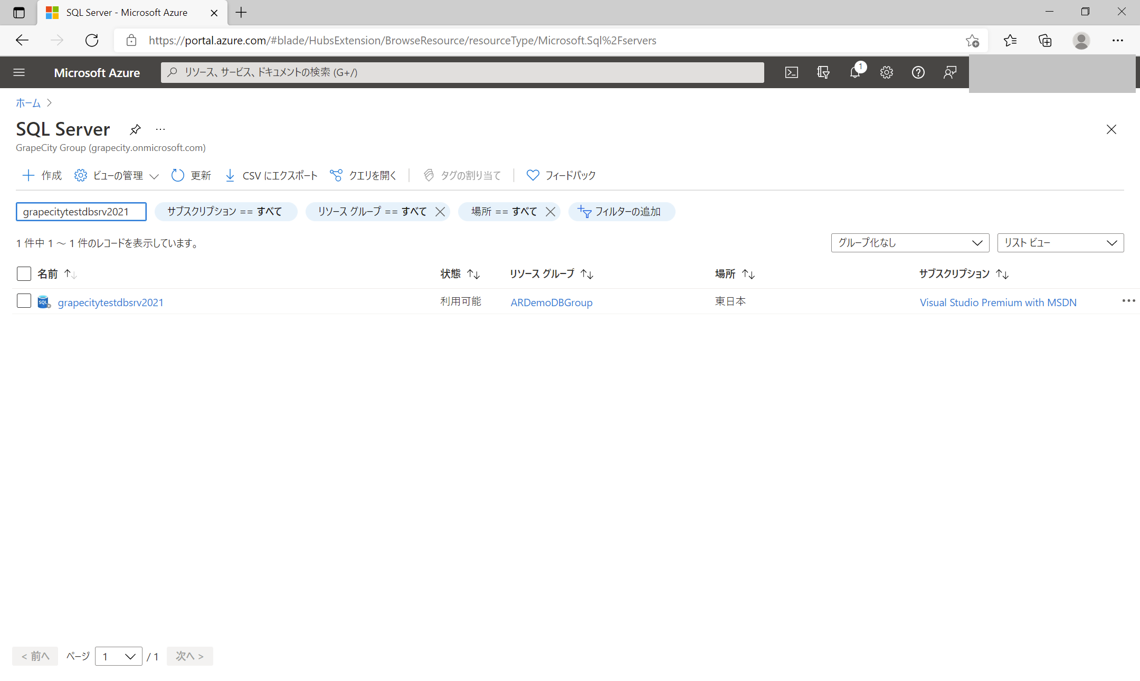Open ARDemoDBGroup resource group link
The height and width of the screenshot is (681, 1140).
(x=552, y=302)
